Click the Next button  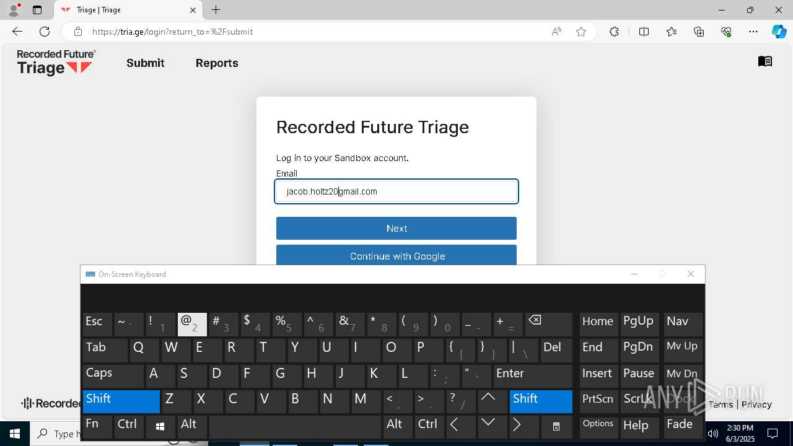point(396,228)
